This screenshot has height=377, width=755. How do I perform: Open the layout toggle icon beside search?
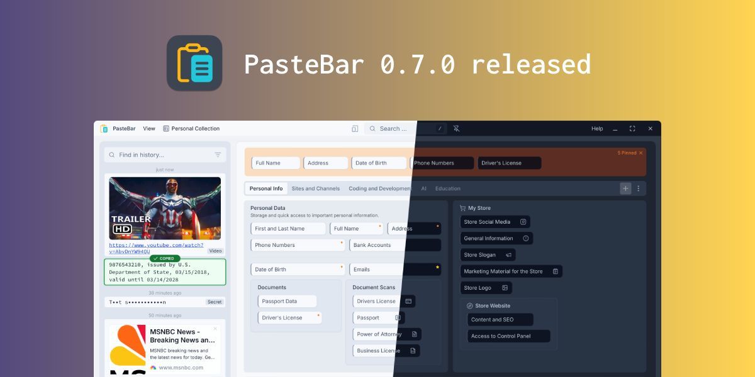click(355, 129)
